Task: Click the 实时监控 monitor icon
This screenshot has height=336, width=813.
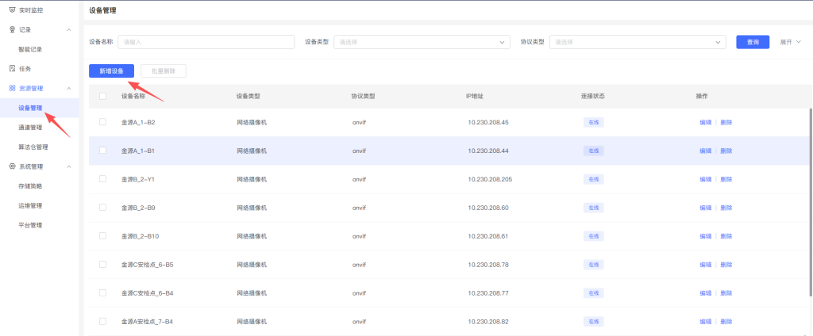Action: pos(12,9)
